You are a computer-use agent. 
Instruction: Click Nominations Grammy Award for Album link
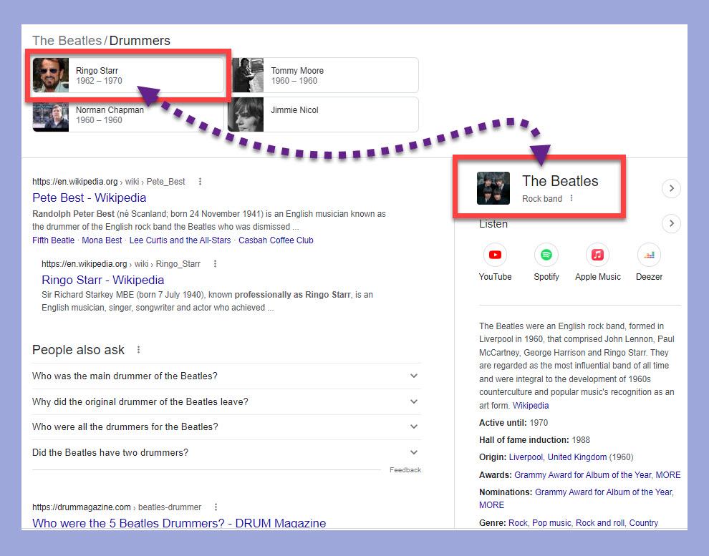[x=604, y=492]
